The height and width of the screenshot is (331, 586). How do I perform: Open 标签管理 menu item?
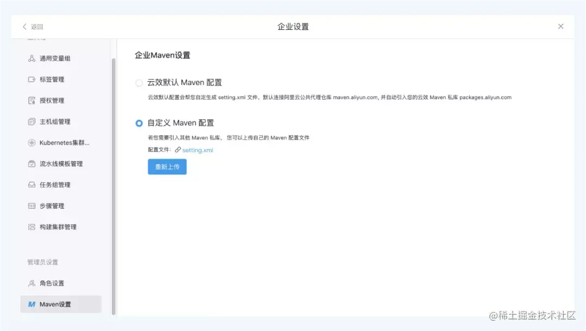[61, 80]
